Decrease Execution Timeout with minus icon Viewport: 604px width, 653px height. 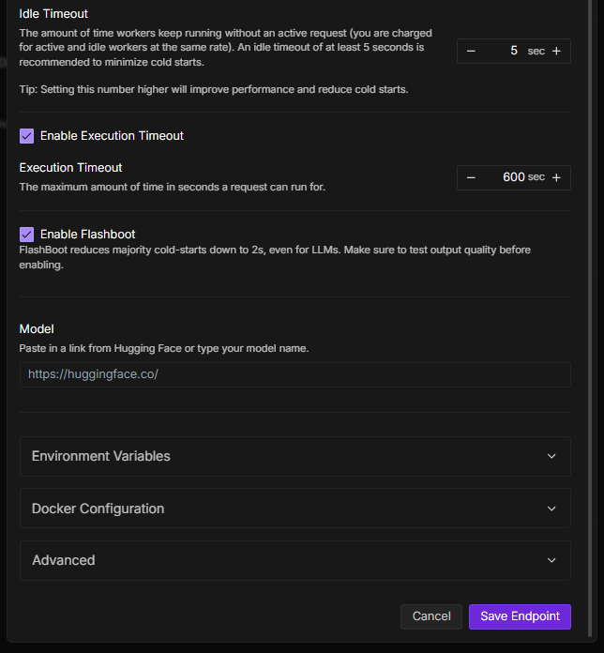tap(471, 177)
